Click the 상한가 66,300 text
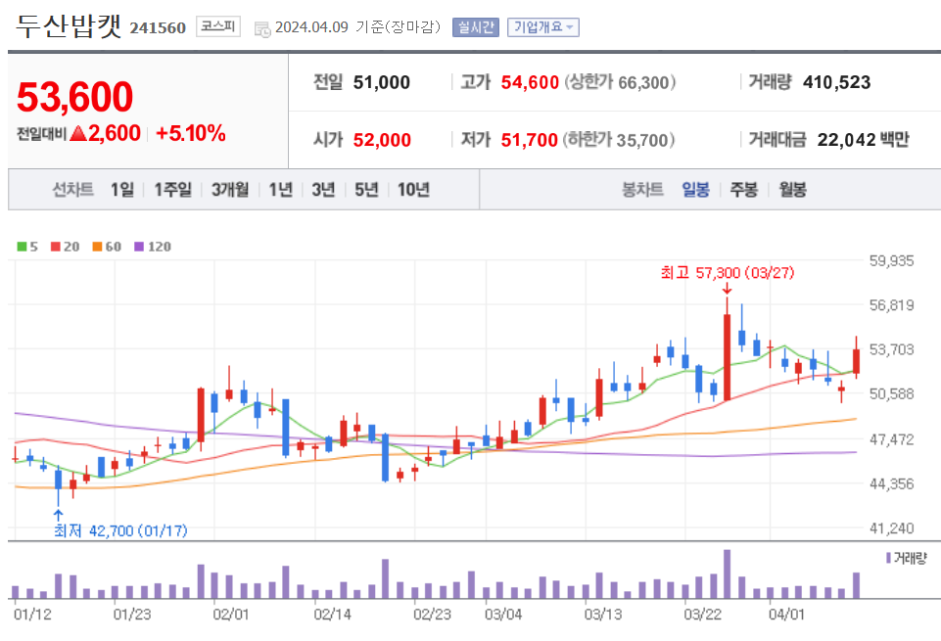This screenshot has height=641, width=941. coord(619,82)
